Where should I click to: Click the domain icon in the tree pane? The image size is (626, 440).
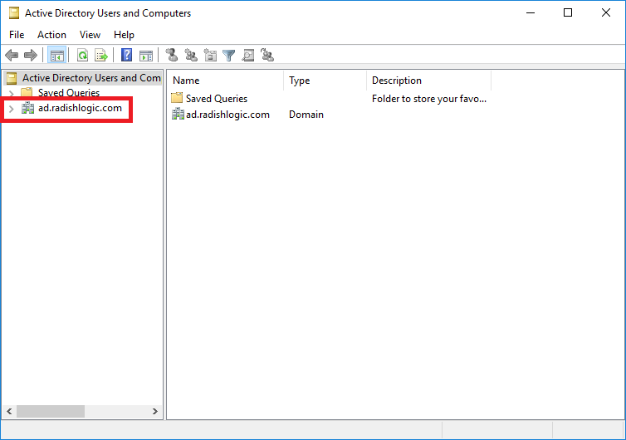coord(27,108)
